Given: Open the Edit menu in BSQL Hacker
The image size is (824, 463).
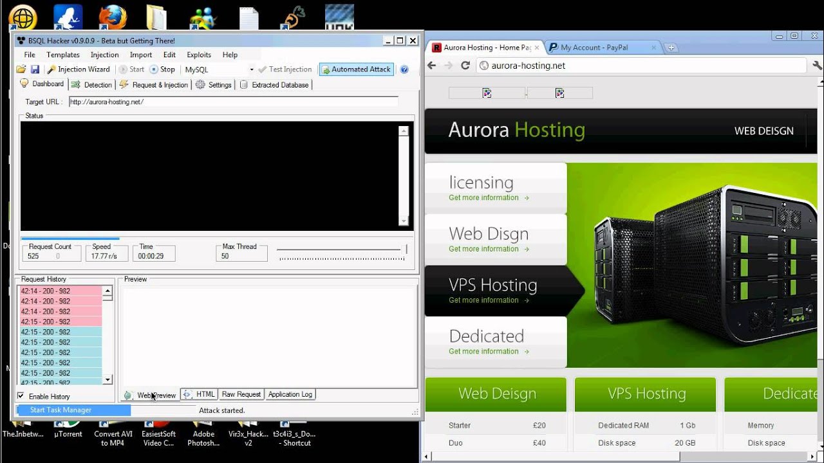Looking at the screenshot, I should pos(169,55).
